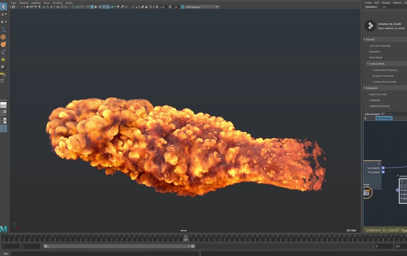Toggle the isolate select icon
407x256 pixels.
point(136,7)
